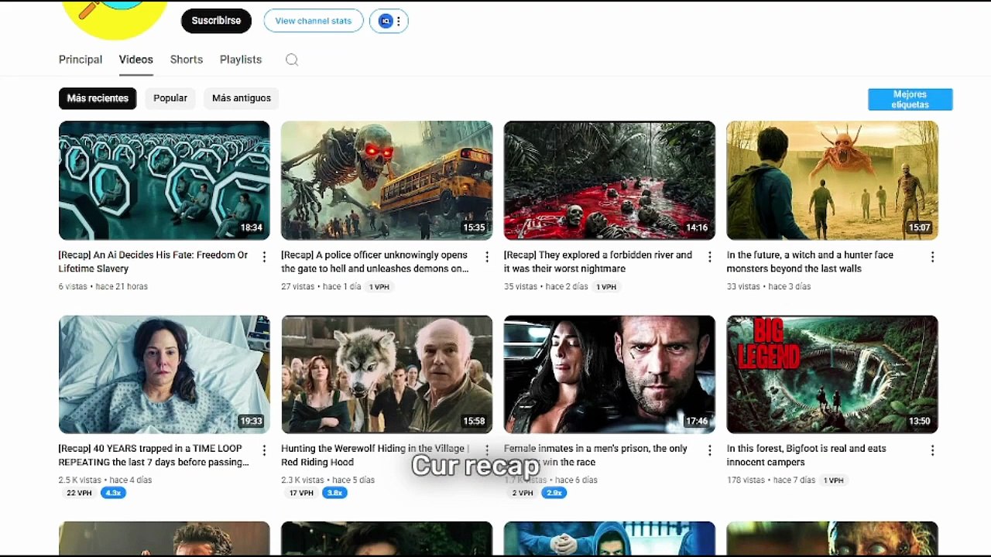Click the "2.9x" multiplier badge

tap(554, 493)
